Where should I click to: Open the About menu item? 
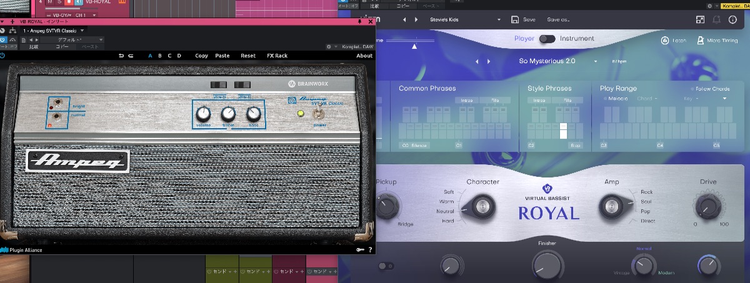click(x=364, y=56)
